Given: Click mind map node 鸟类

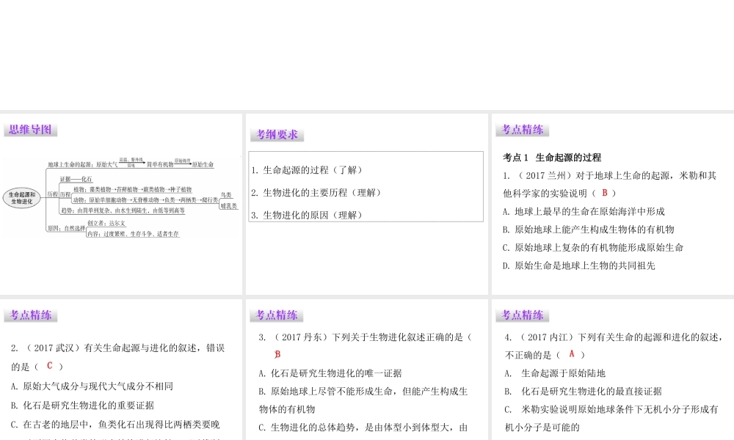Looking at the screenshot, I should coord(227,195).
